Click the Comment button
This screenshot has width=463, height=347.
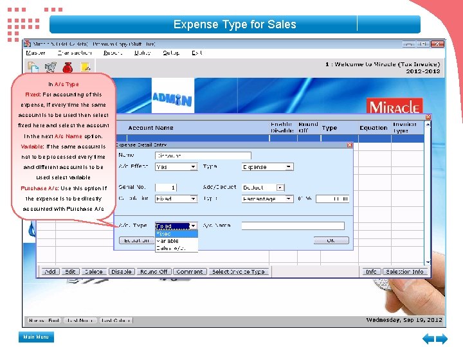[x=190, y=271]
